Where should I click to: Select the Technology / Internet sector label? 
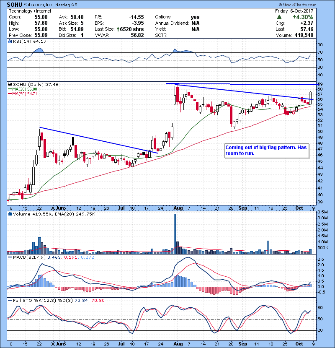pyautogui.click(x=30, y=11)
